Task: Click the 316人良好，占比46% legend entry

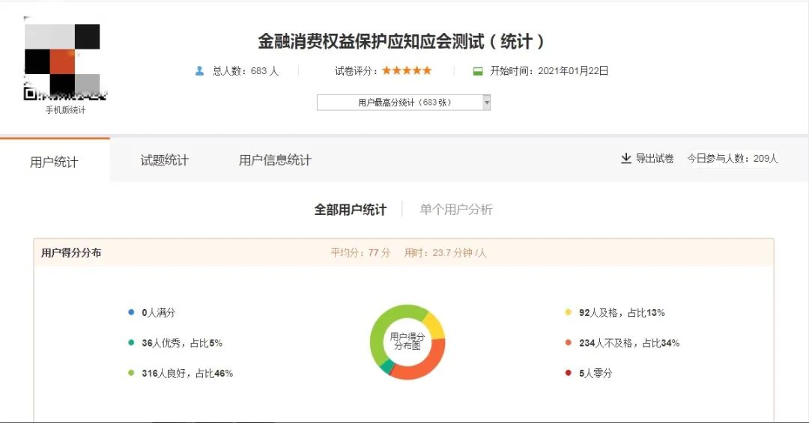Action: pos(187,374)
